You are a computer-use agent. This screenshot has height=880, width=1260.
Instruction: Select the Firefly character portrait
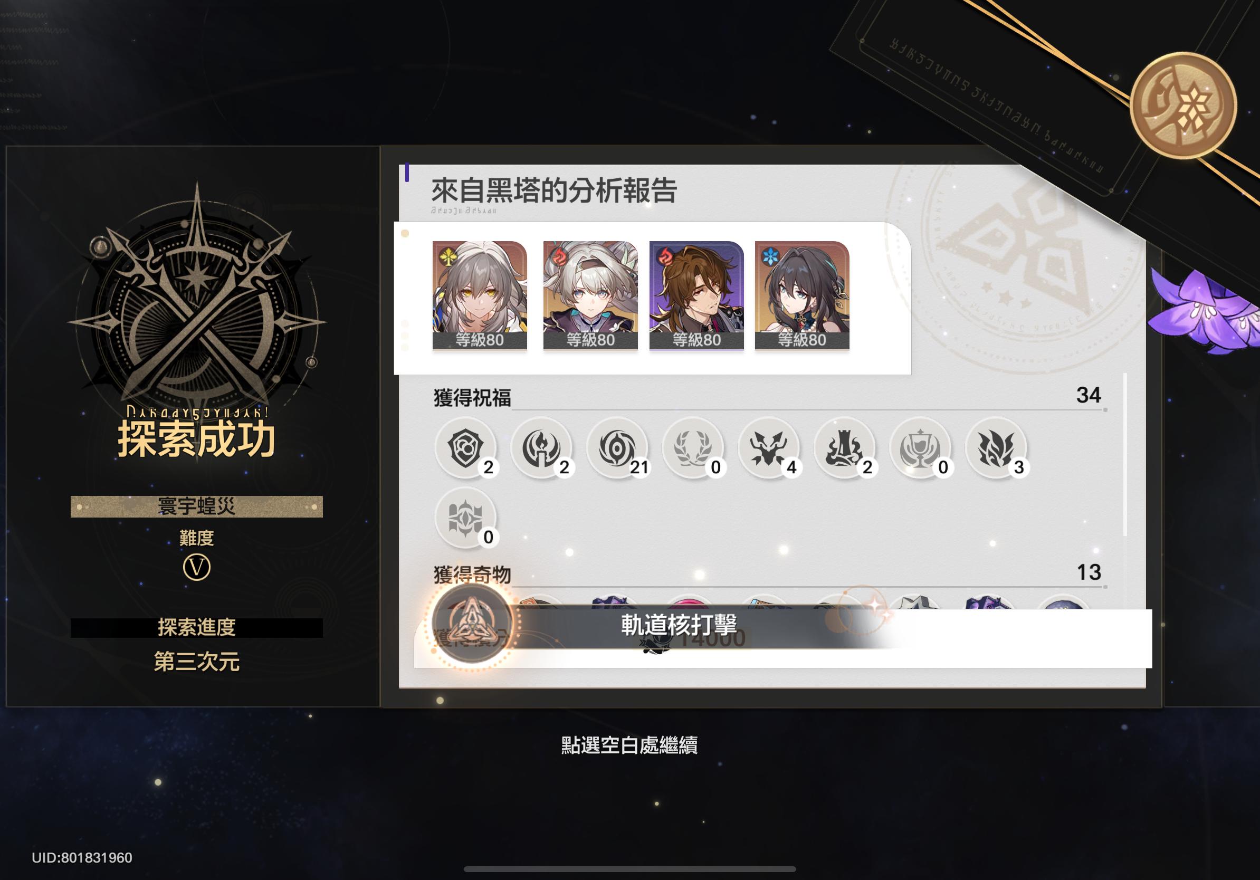coord(590,295)
